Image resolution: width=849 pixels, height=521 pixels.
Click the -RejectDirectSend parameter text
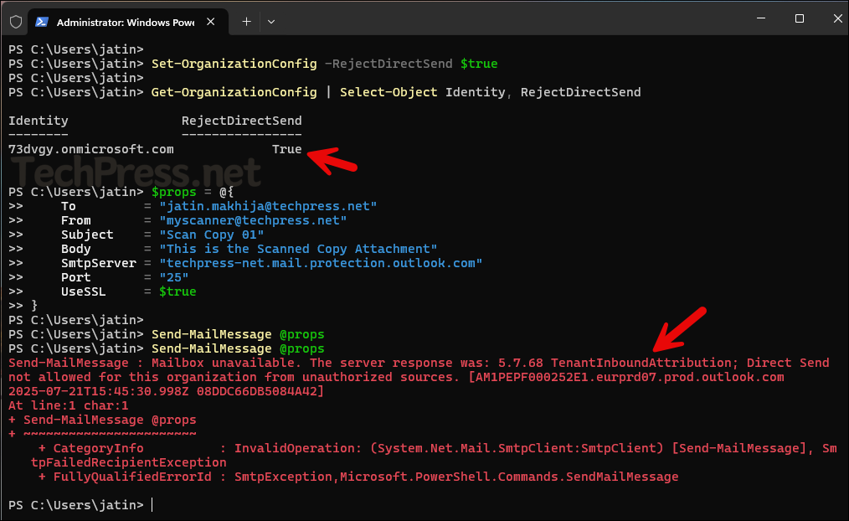[388, 64]
